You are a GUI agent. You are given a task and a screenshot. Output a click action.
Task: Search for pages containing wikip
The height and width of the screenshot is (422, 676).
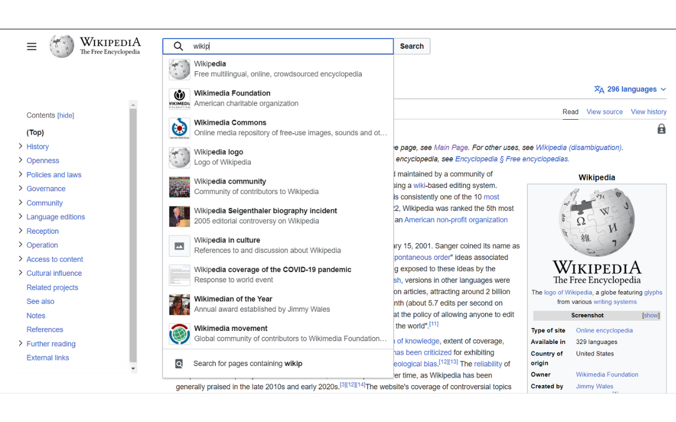[278, 363]
